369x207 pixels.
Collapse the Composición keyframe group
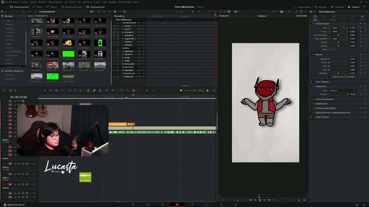pyautogui.click(x=121, y=67)
